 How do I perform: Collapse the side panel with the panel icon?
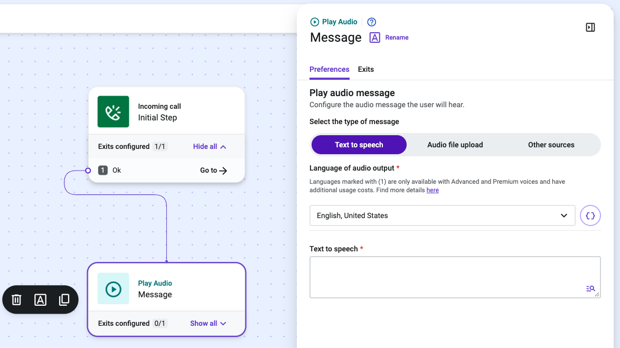point(590,27)
